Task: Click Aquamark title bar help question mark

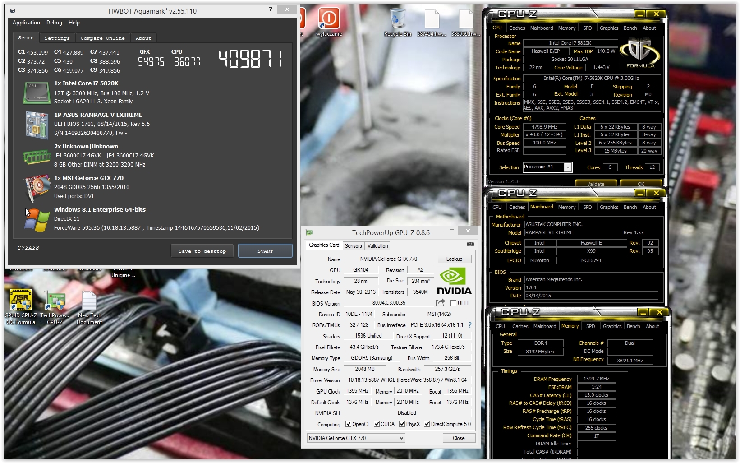Action: tap(271, 9)
